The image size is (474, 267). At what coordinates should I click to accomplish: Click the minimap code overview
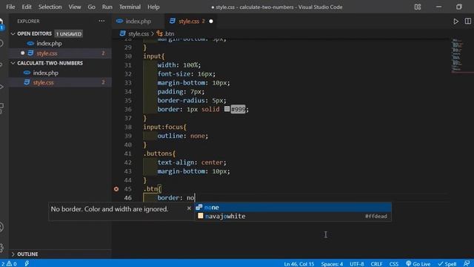pos(457,56)
